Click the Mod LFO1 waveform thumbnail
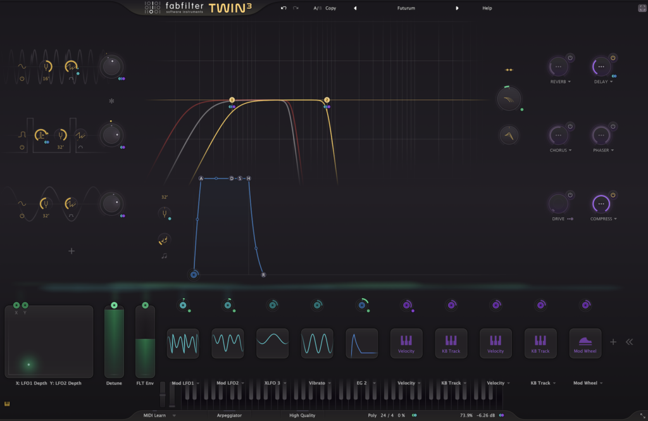Viewport: 648px width, 421px height. 183,344
